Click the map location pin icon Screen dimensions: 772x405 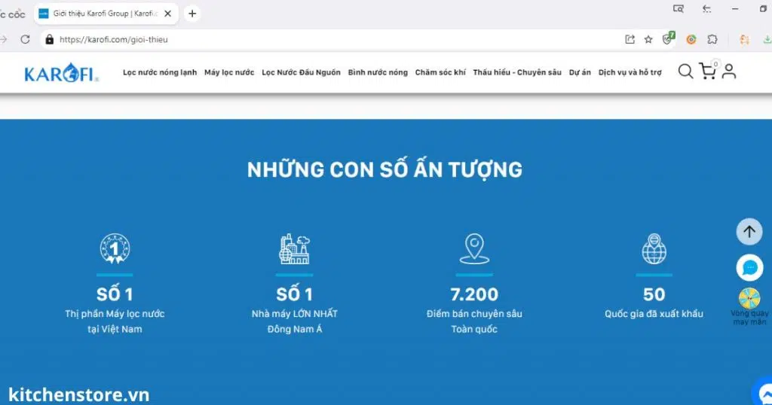click(x=474, y=248)
